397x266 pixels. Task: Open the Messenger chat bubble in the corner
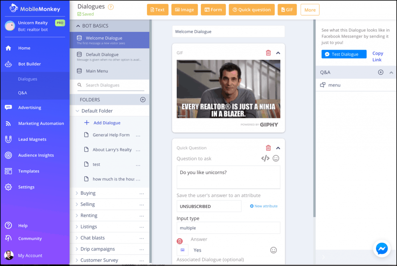[382, 249]
